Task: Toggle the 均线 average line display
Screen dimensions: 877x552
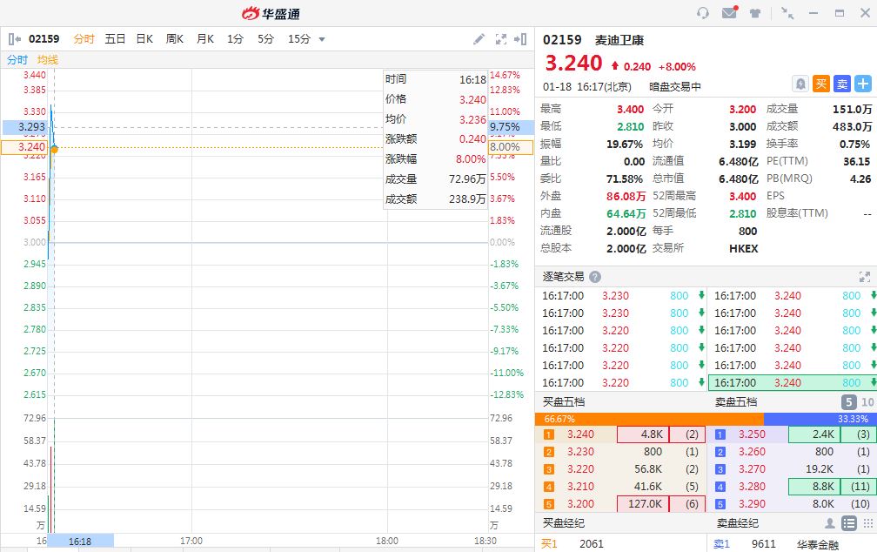Action: (x=47, y=59)
